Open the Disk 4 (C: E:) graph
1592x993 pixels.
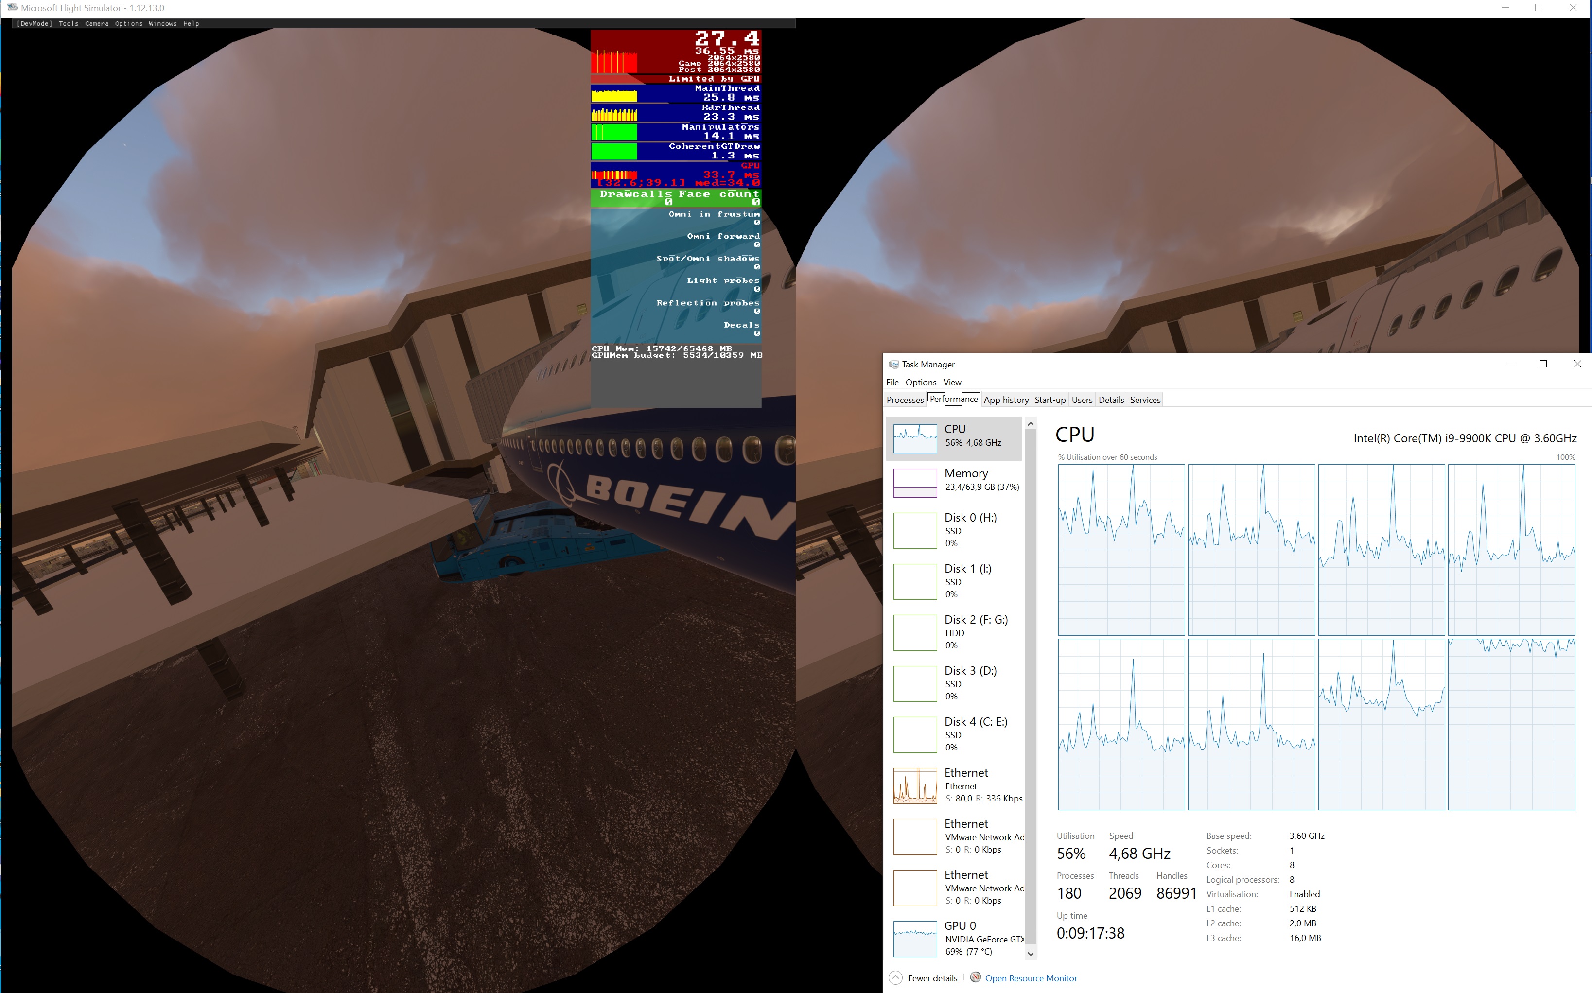coord(915,734)
